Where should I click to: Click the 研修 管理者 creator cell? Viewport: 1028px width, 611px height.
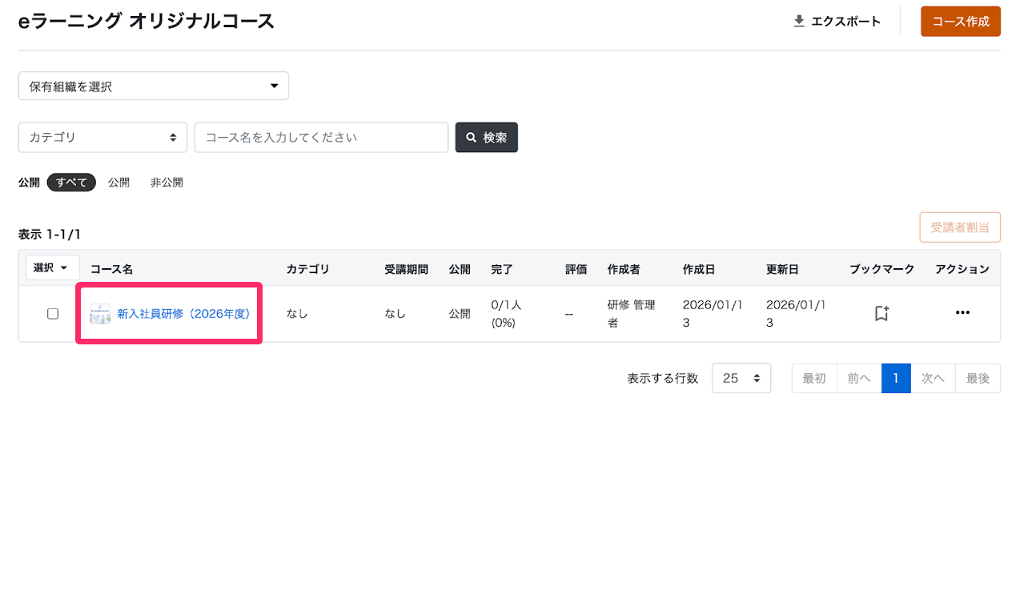tap(631, 314)
